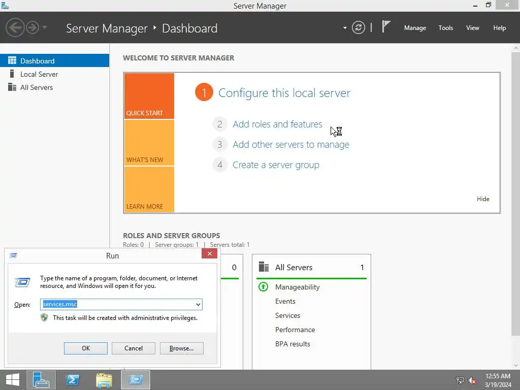
Task: Click the All Servers tile server icon
Action: 264,267
